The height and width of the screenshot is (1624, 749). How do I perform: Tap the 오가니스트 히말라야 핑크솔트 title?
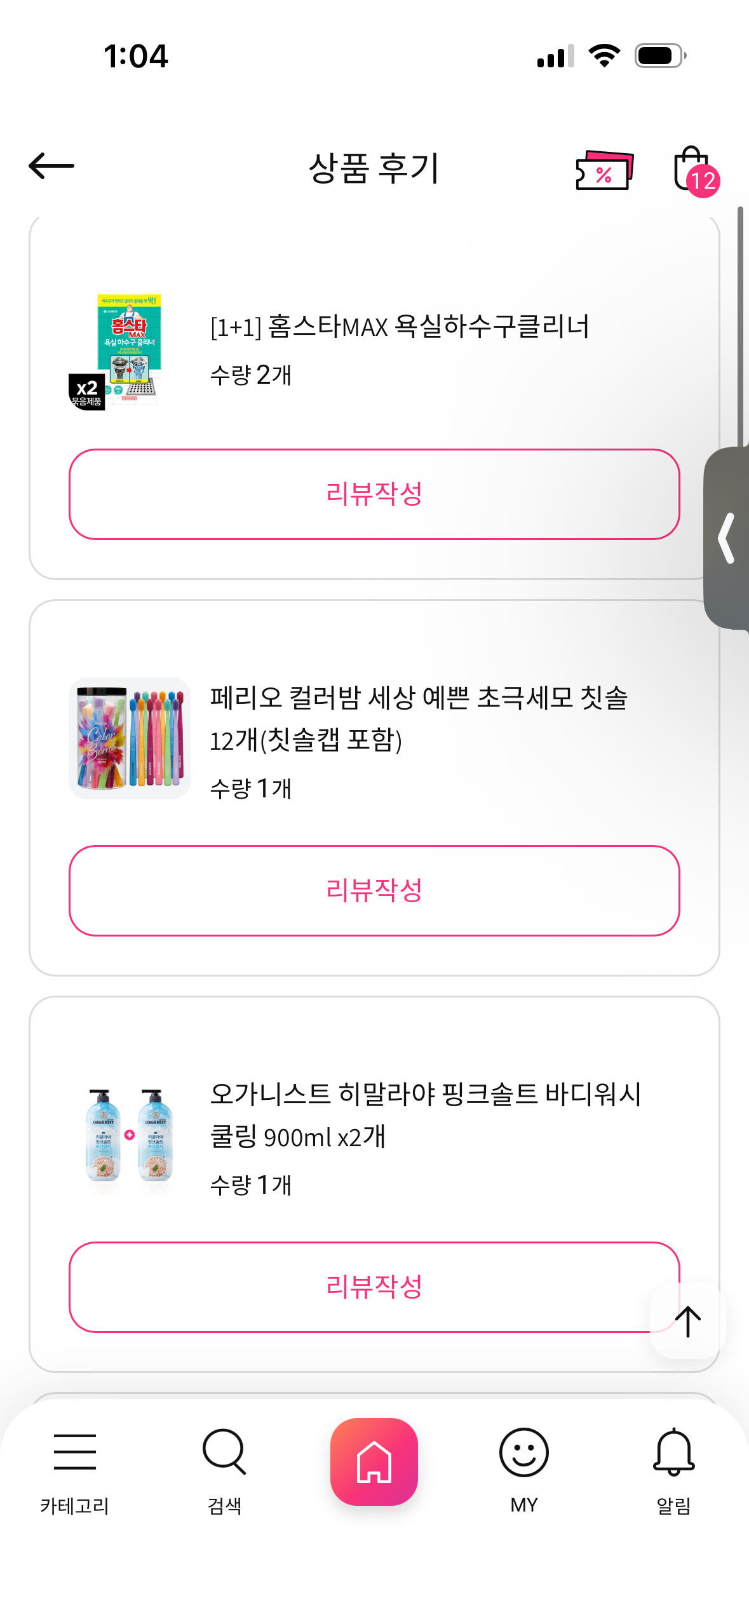(x=425, y=1115)
